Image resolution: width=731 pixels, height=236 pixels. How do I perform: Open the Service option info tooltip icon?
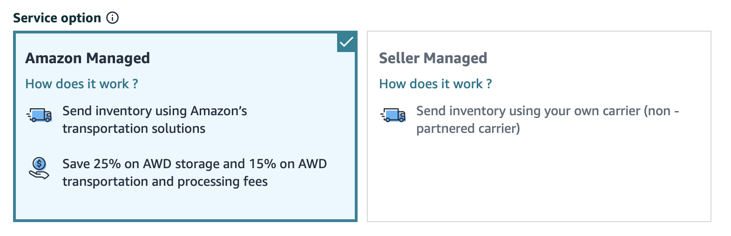(x=112, y=18)
